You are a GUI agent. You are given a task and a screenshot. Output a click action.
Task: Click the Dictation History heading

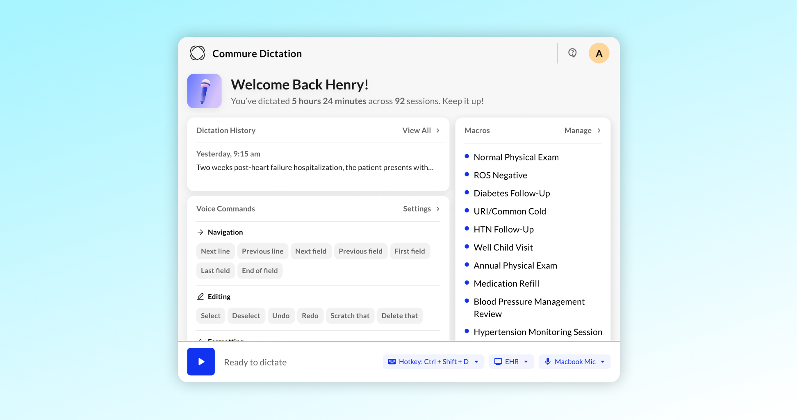[226, 130]
